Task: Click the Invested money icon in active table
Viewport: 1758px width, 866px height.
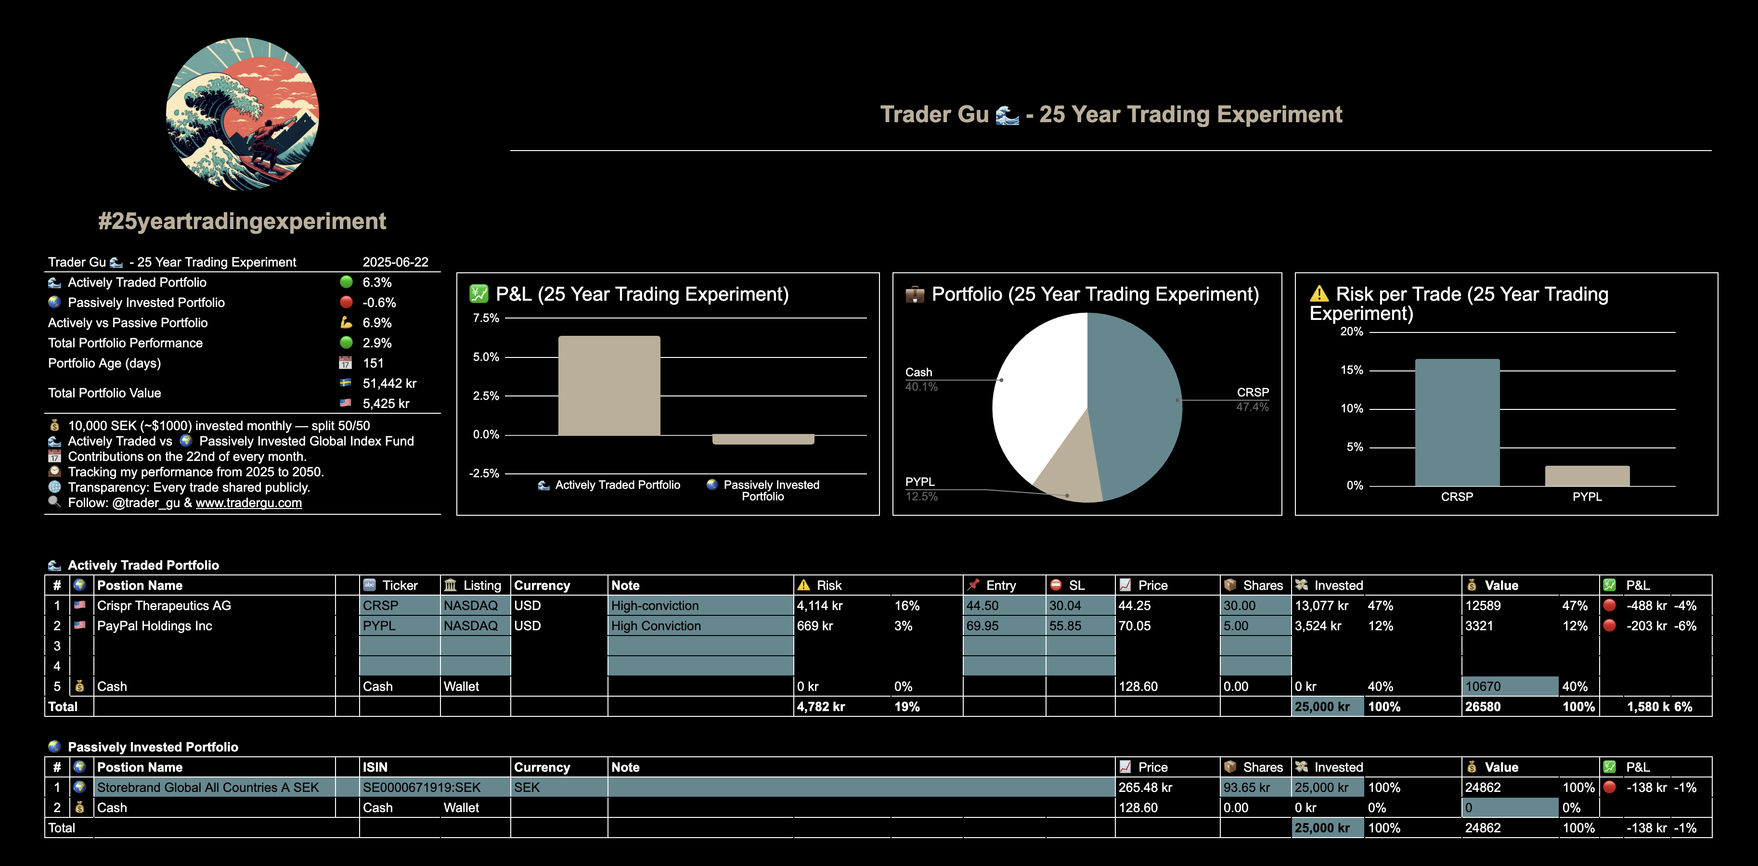Action: pos(1302,585)
